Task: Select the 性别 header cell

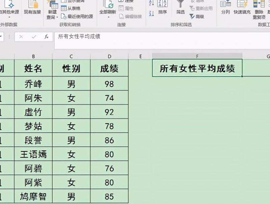Action: (71, 68)
